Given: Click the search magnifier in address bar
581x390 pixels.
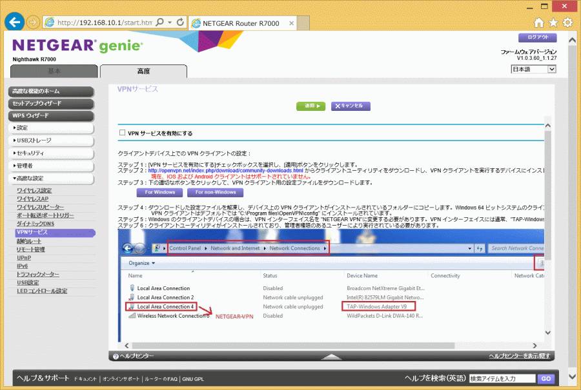Looking at the screenshot, I should [x=160, y=23].
